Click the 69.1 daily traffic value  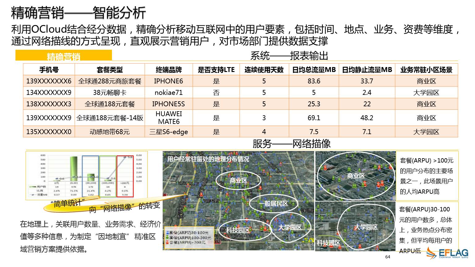[314, 118]
